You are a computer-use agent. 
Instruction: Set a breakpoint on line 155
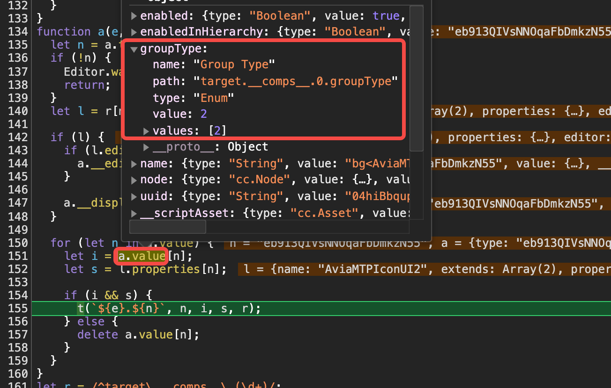click(19, 308)
